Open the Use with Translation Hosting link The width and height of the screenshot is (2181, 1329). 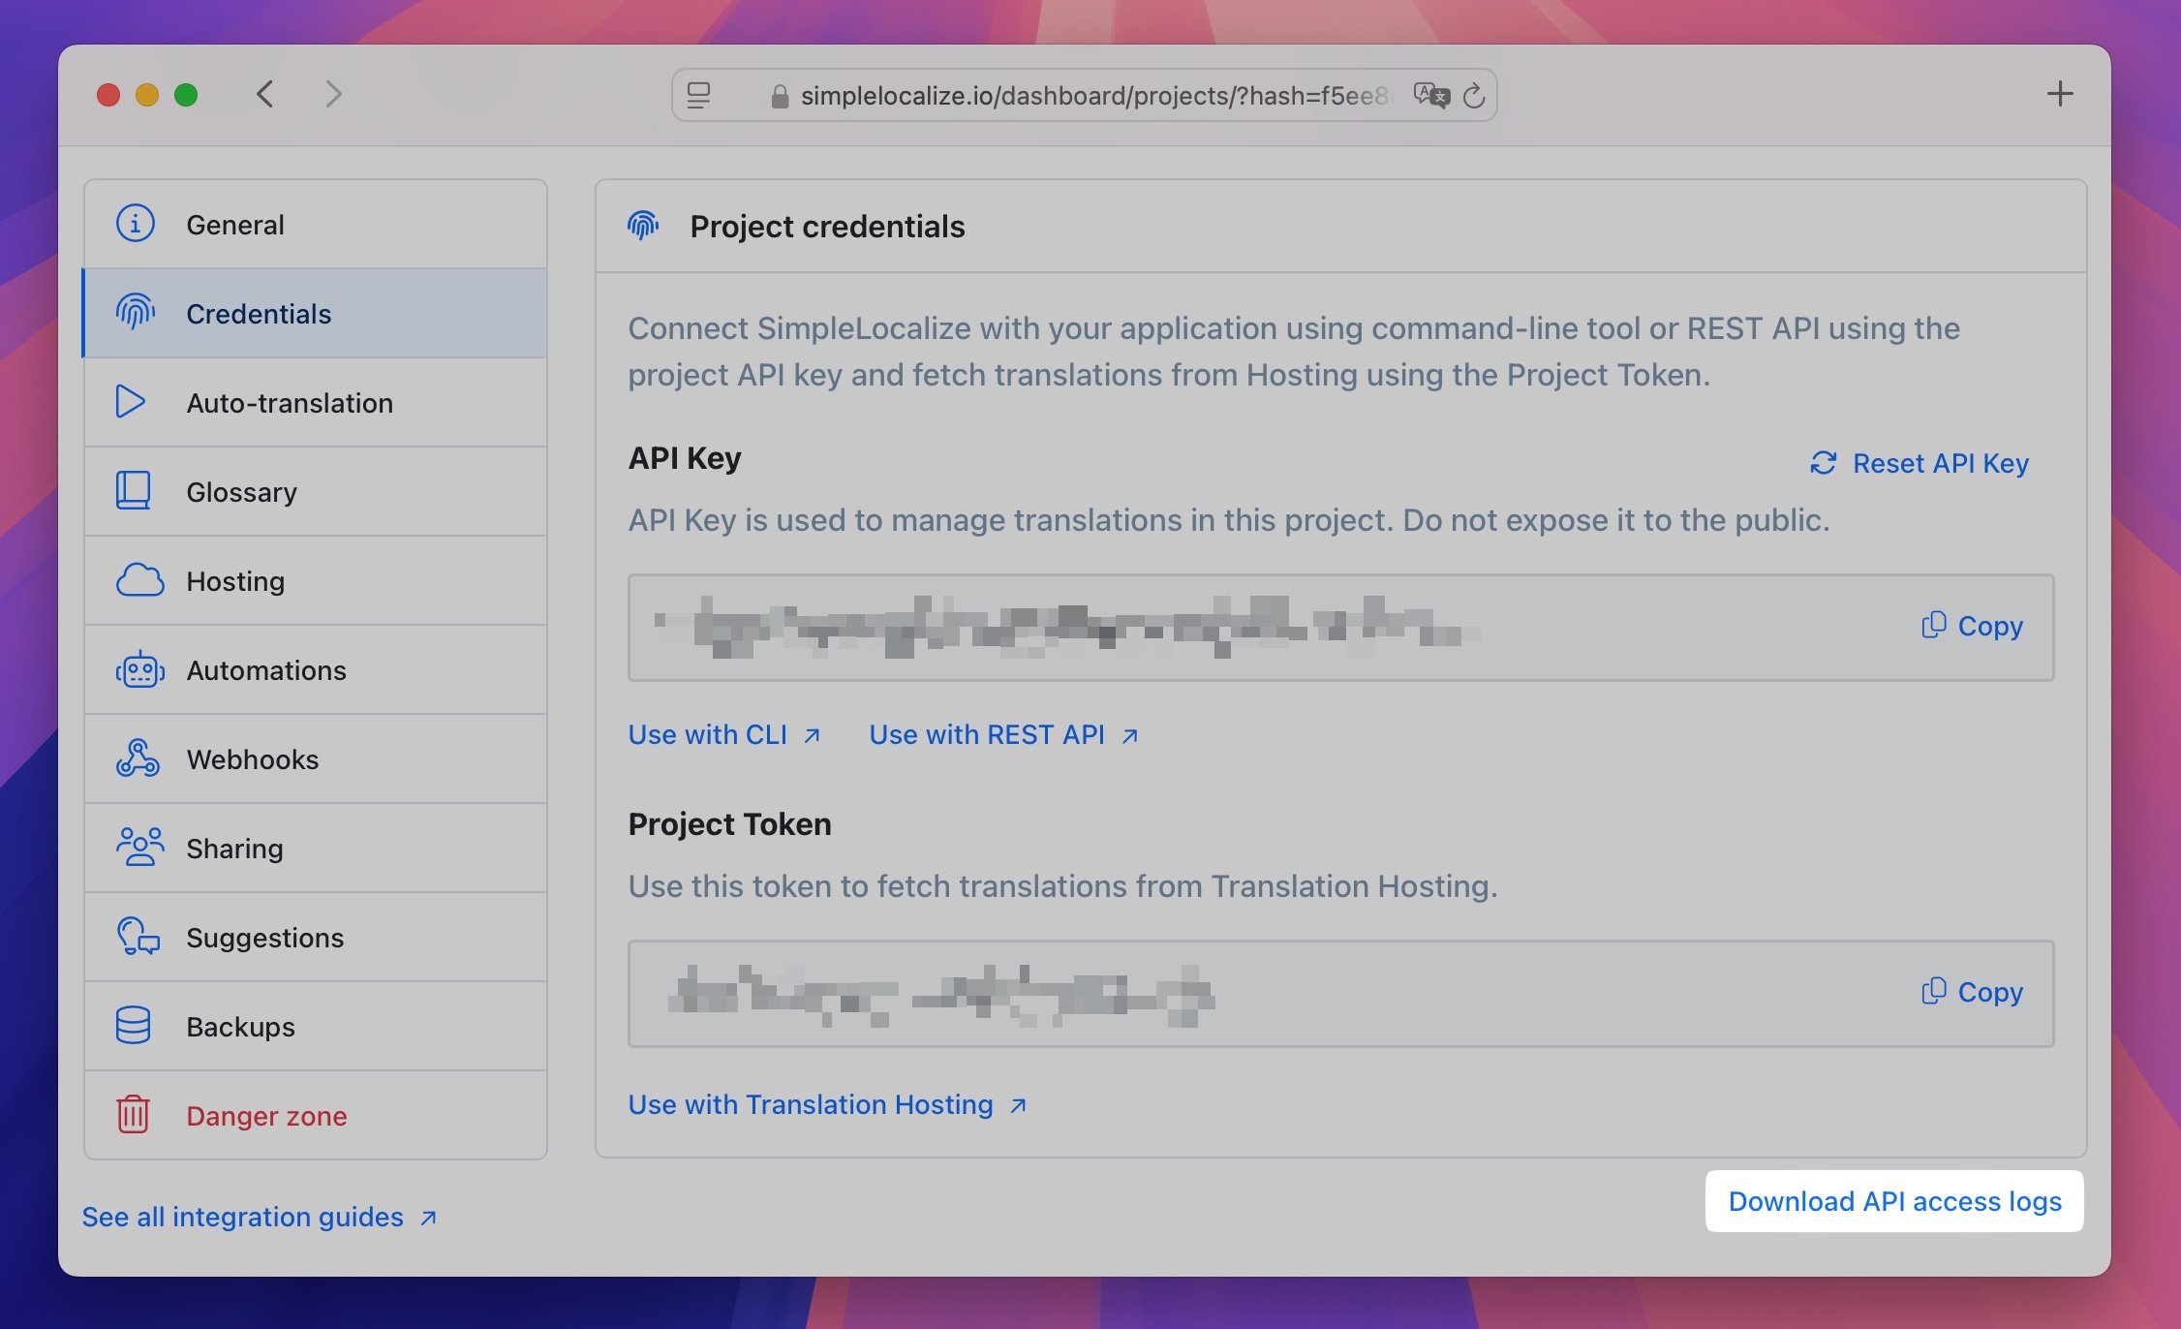coord(828,1104)
